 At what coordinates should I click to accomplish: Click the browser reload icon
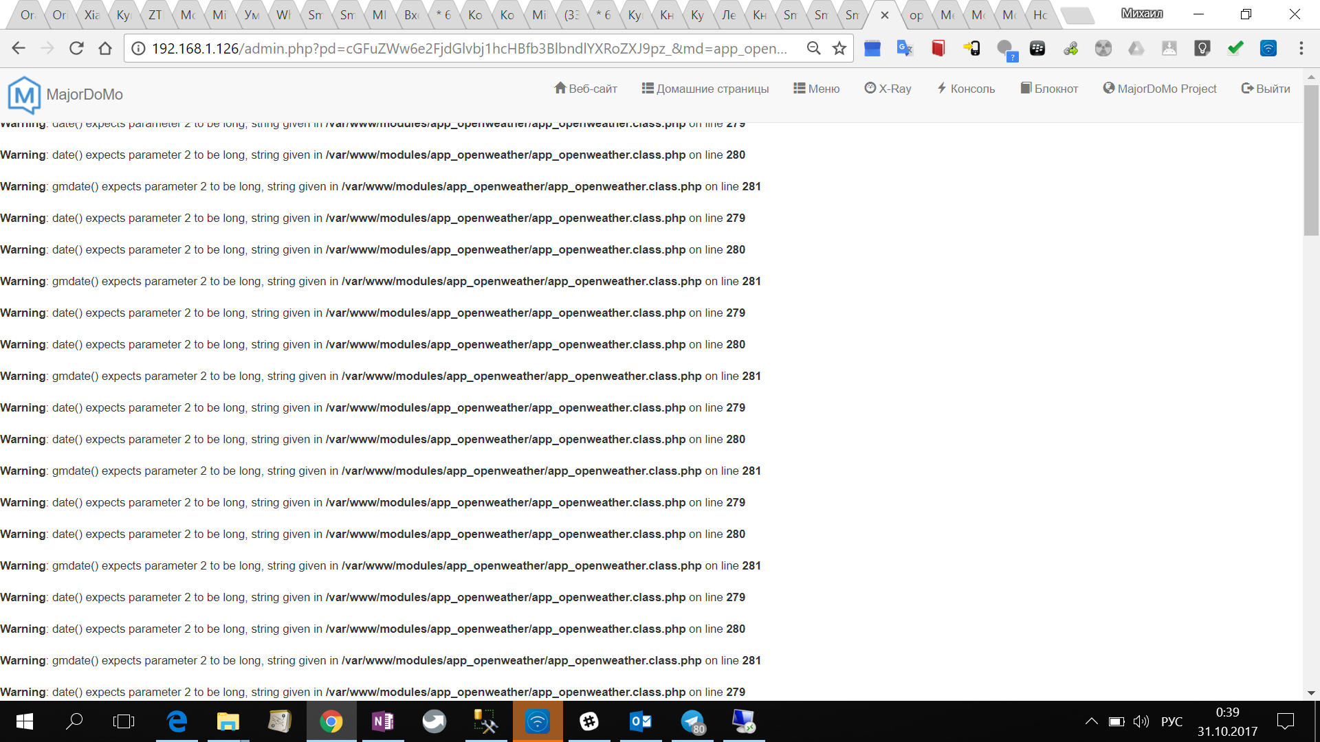tap(76, 48)
